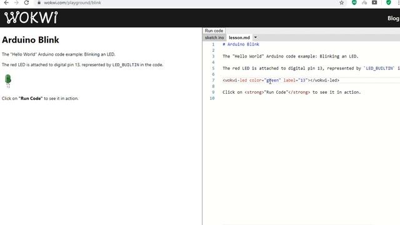This screenshot has width=400, height=225.
Task: Click "Hello World" text in editor line 3
Action: pos(248,56)
